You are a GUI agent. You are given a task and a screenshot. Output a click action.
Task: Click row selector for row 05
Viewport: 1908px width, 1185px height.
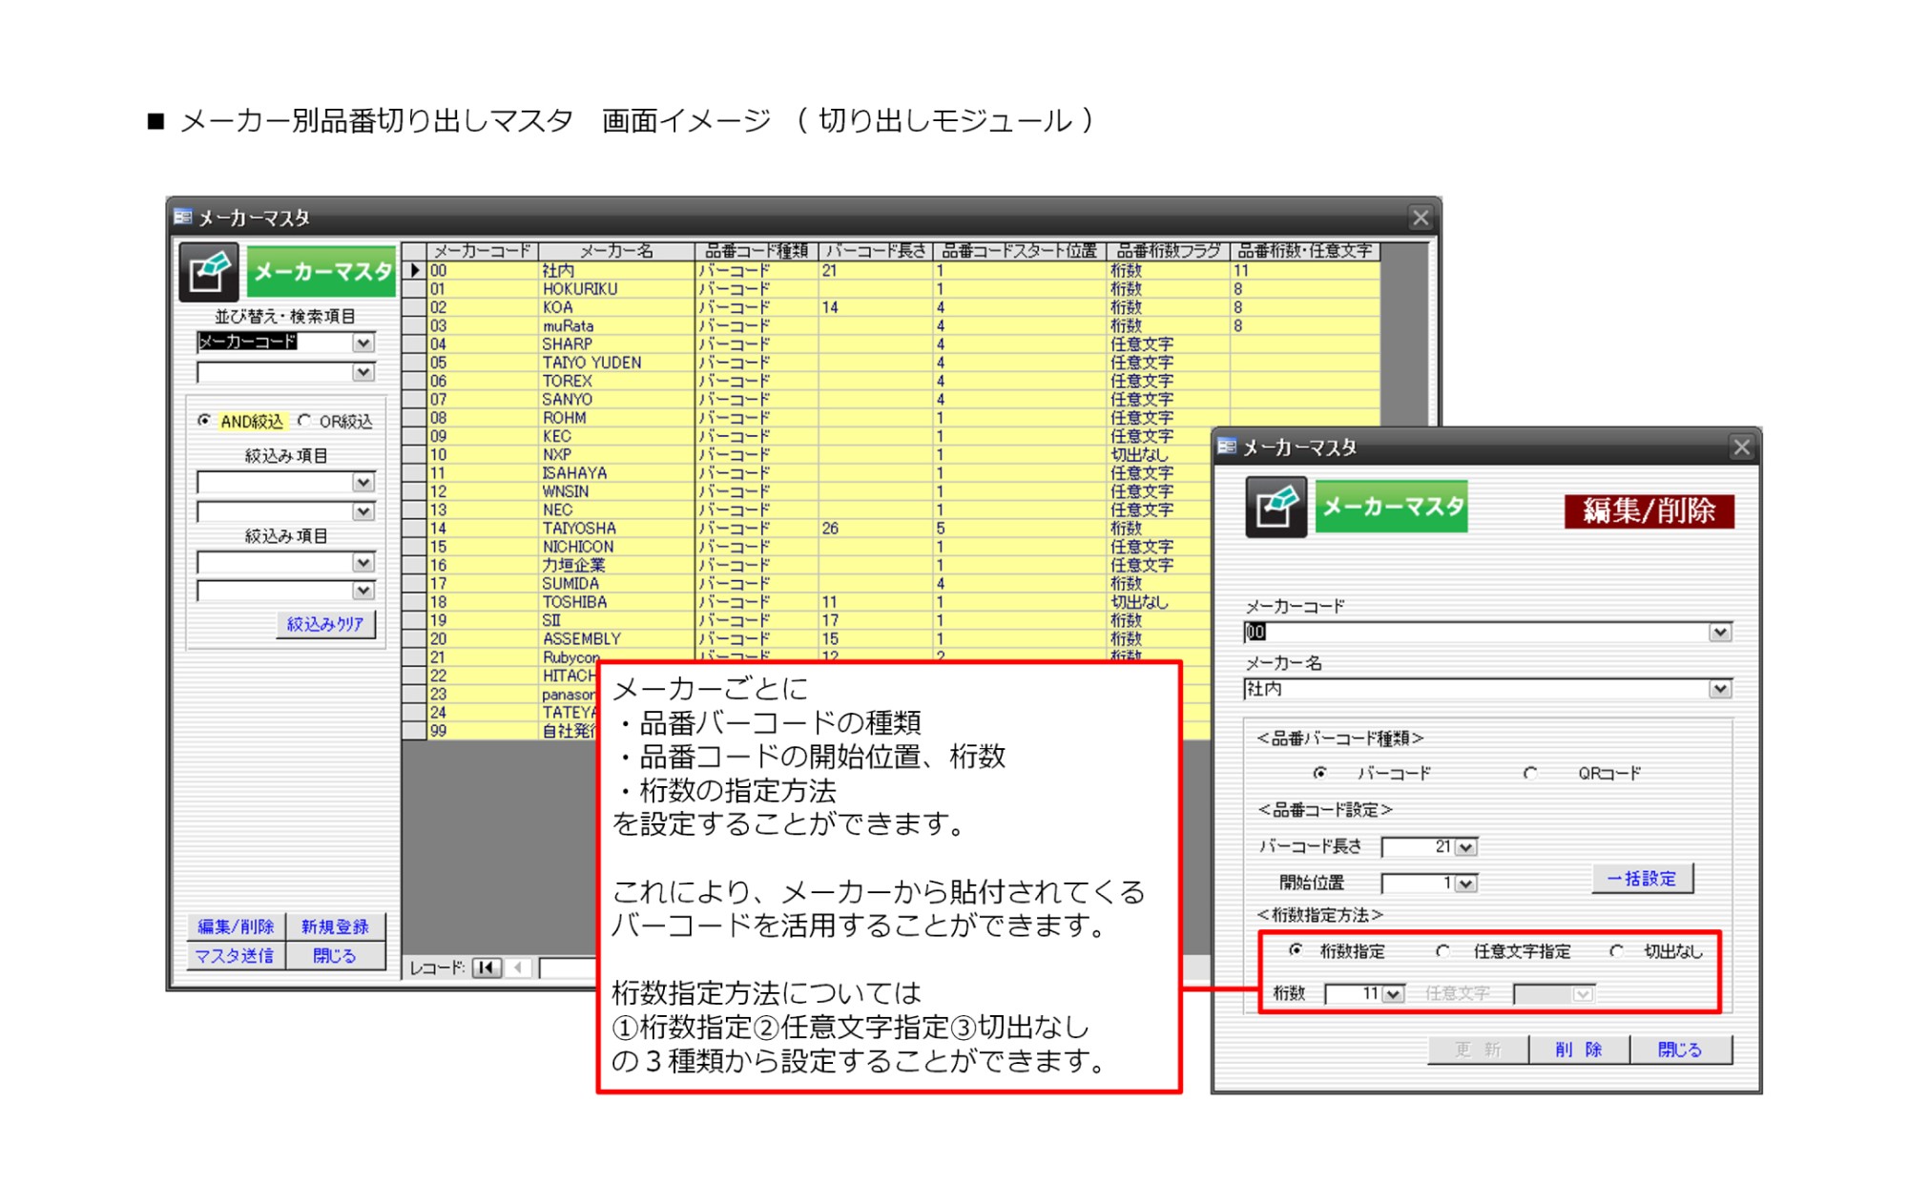(x=414, y=363)
